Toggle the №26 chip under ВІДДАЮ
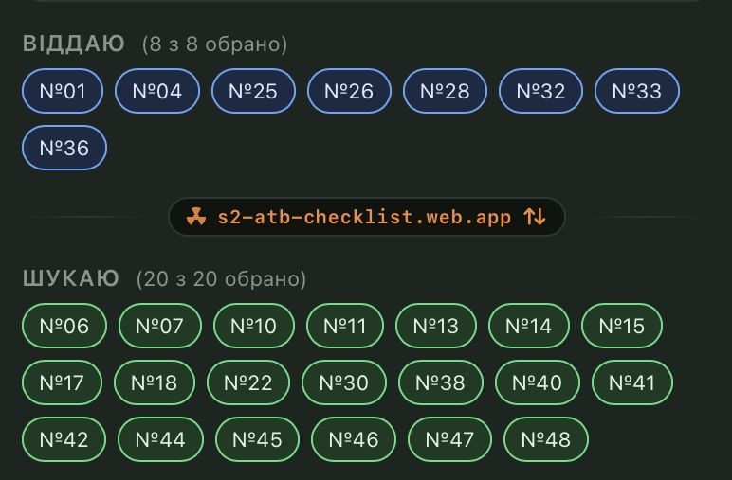The image size is (732, 480). coord(349,92)
